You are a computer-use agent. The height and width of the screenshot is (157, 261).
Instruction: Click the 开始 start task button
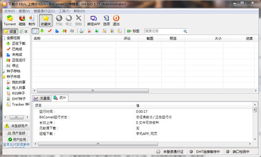[59, 20]
